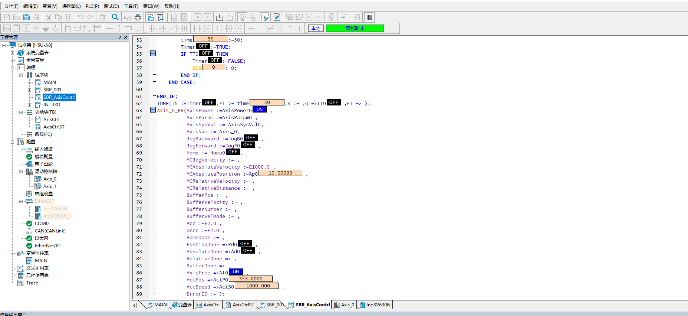Viewport: 688px width, 316px height.
Task: Click the ActP0 value field 353.0000
Action: click(251, 279)
